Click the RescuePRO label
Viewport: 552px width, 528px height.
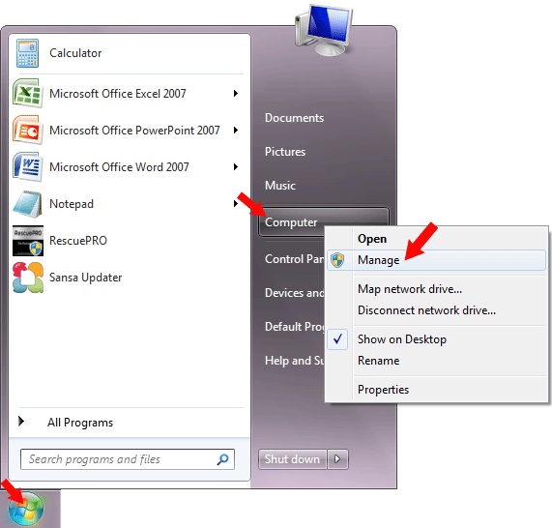[78, 240]
